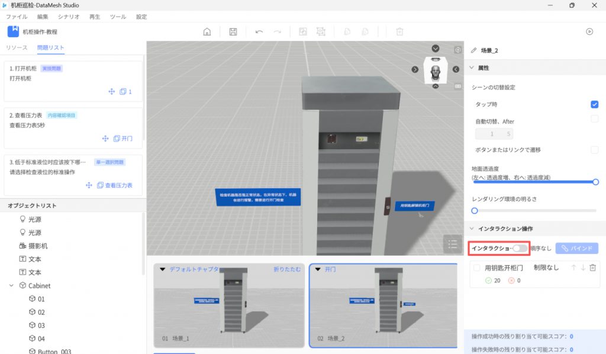This screenshot has height=354, width=606.
Task: Rotate view with the down arrow above the cube
Action: click(x=436, y=49)
